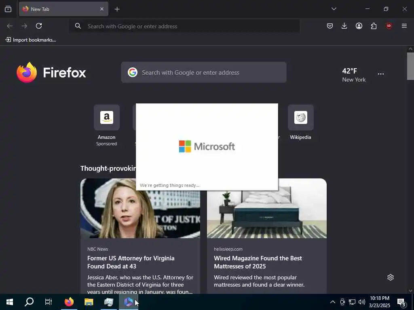The image size is (414, 310).
Task: Open Save to Pocket icon
Action: coord(330,26)
